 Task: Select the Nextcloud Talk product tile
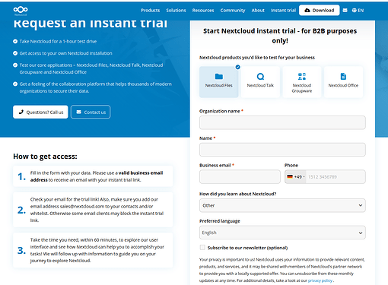coord(260,82)
